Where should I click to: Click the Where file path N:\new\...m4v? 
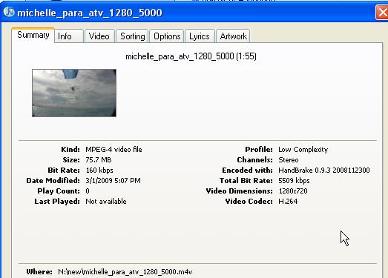[x=125, y=272]
